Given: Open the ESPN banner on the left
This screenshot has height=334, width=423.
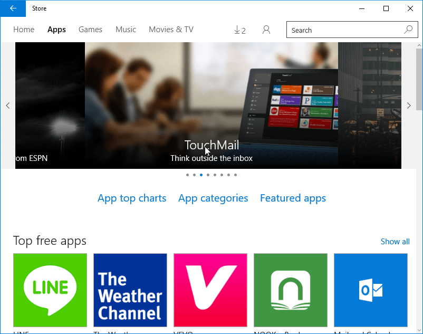Looking at the screenshot, I should (50, 106).
